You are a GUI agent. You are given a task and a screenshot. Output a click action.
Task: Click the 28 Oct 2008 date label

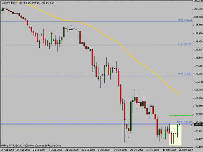click(x=137, y=150)
